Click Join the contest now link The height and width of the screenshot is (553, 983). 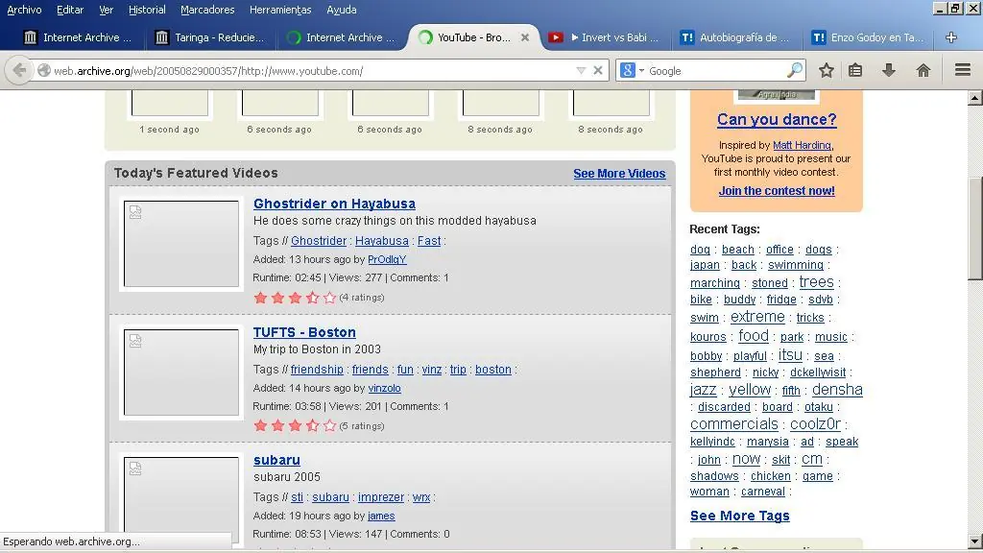(777, 191)
